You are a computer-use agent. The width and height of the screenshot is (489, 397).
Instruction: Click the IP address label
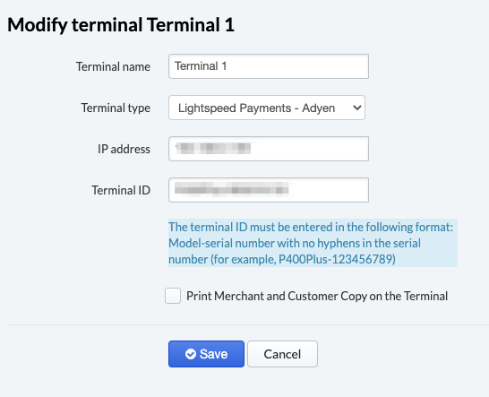click(124, 149)
